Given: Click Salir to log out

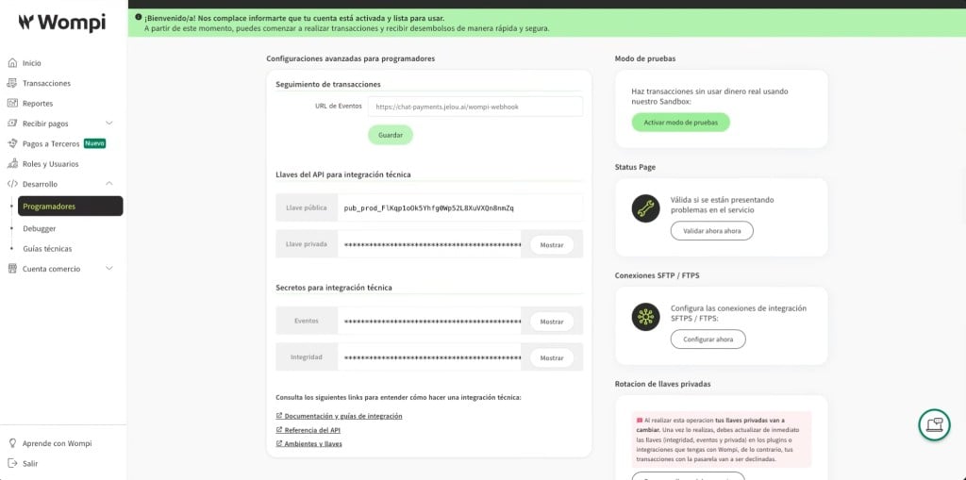Looking at the screenshot, I should [x=30, y=463].
